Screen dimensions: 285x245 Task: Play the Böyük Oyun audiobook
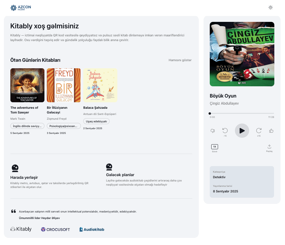[x=242, y=131]
